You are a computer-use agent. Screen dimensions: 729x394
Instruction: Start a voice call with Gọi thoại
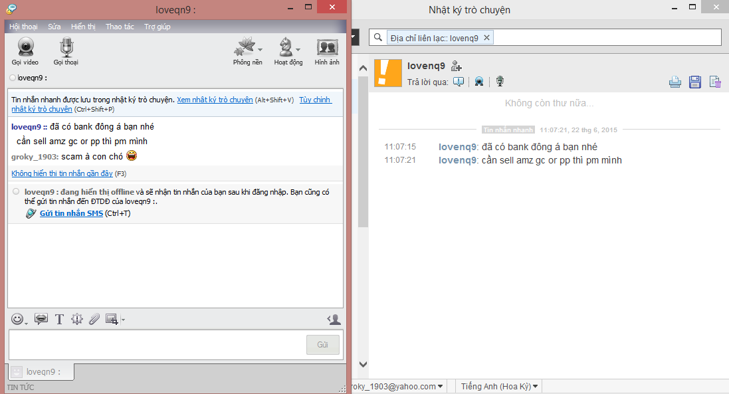click(x=66, y=51)
